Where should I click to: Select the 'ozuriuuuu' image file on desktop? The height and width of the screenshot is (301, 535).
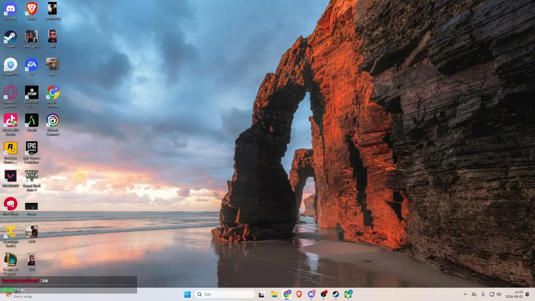pyautogui.click(x=53, y=11)
